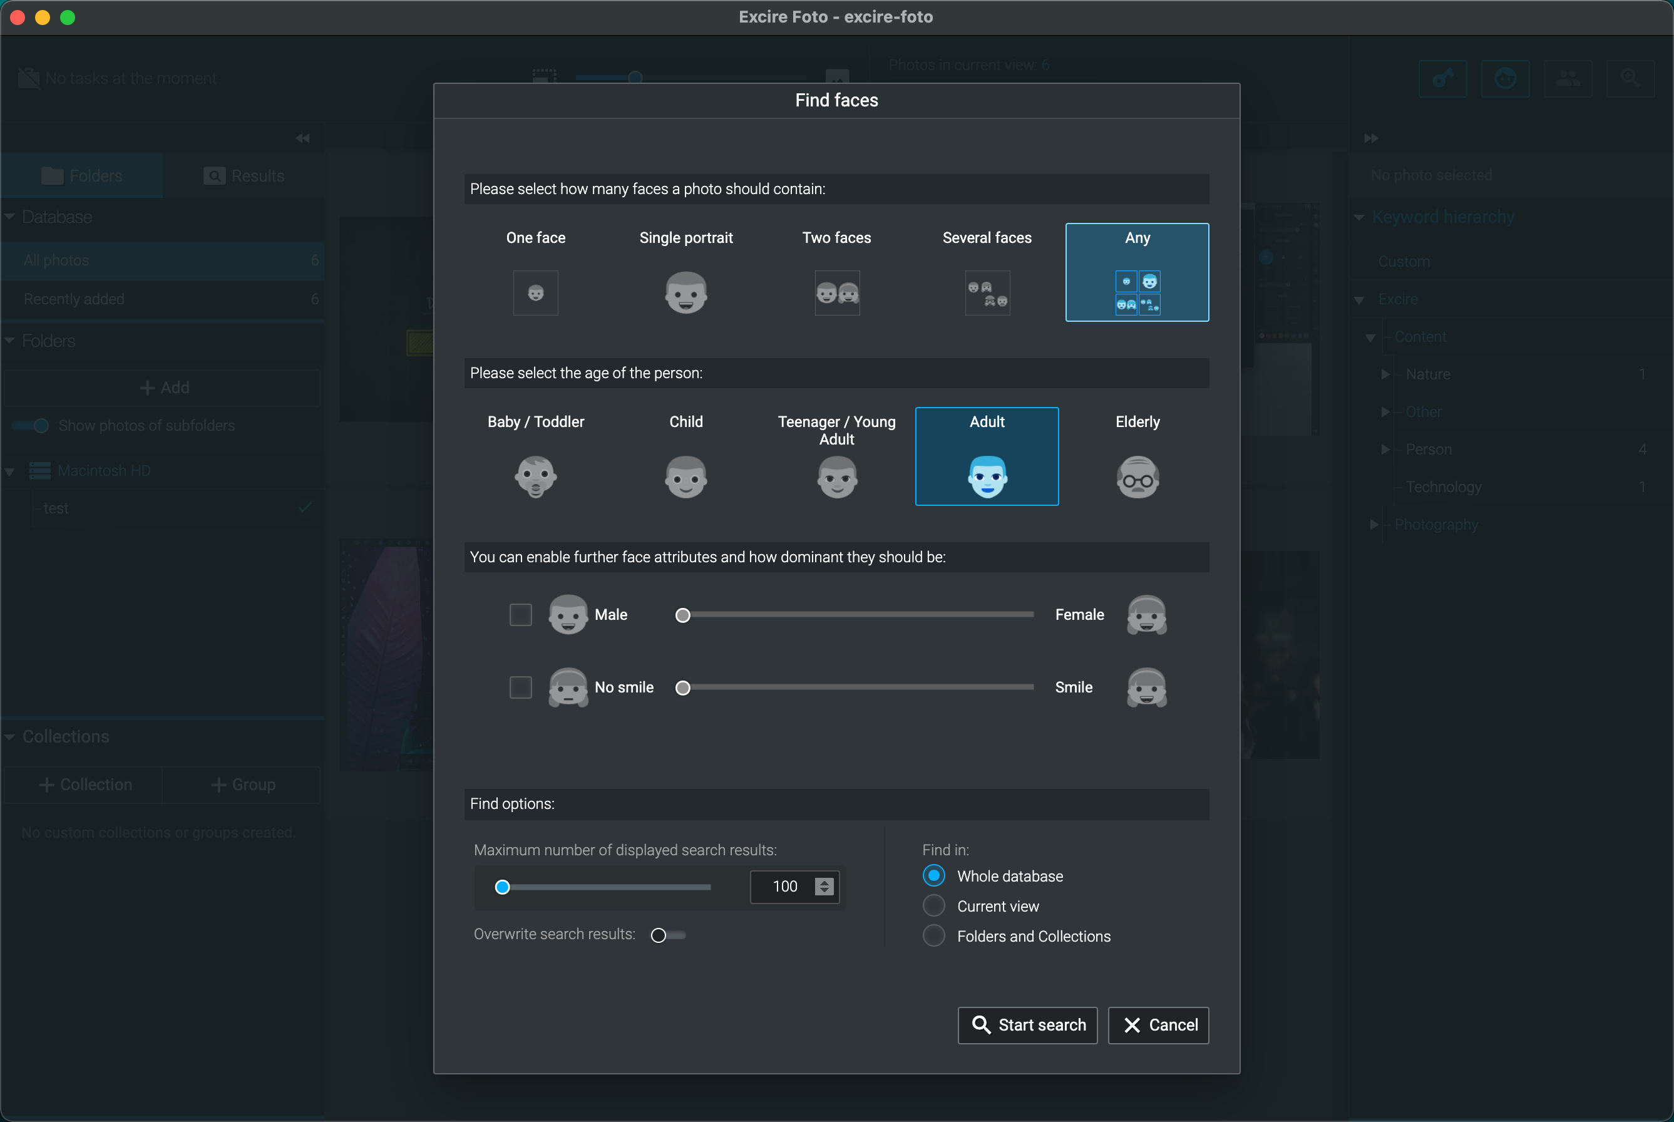Choose Folders and Collections radio option
This screenshot has height=1122, width=1674.
click(933, 936)
